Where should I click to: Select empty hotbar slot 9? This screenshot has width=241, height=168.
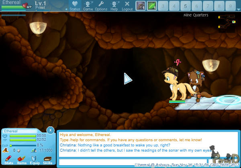230,6
